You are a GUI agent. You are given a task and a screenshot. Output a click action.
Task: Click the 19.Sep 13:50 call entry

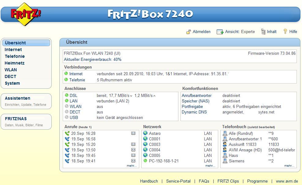[x=83, y=150]
